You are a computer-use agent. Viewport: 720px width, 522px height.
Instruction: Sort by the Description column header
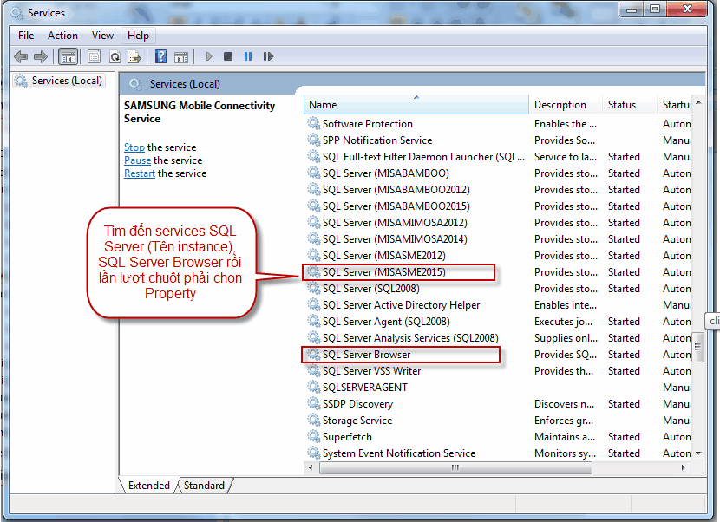[x=566, y=105]
